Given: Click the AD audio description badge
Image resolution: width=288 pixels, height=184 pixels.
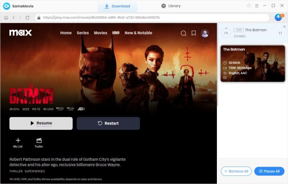Looking at the screenshot, I should click(x=81, y=109).
